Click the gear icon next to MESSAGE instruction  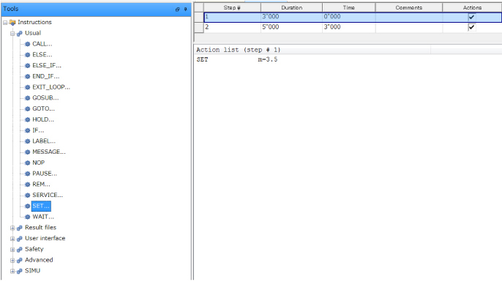click(28, 152)
